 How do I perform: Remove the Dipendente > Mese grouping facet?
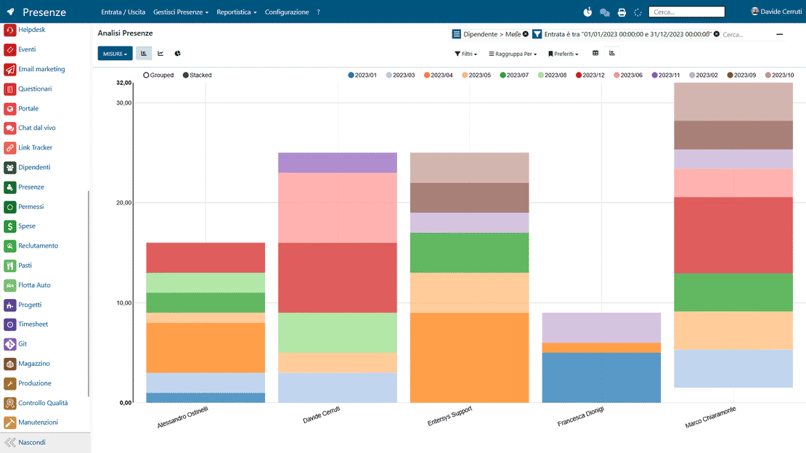click(x=525, y=34)
